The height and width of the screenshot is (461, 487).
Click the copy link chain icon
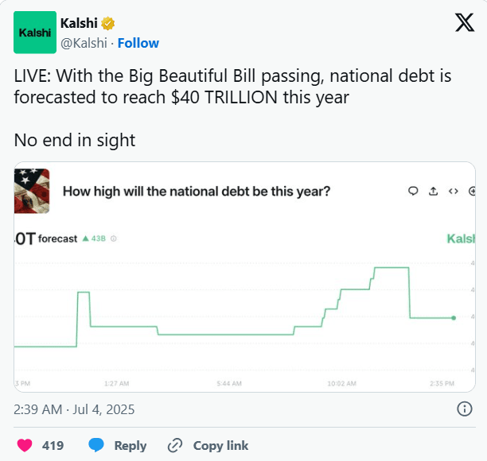click(x=175, y=445)
